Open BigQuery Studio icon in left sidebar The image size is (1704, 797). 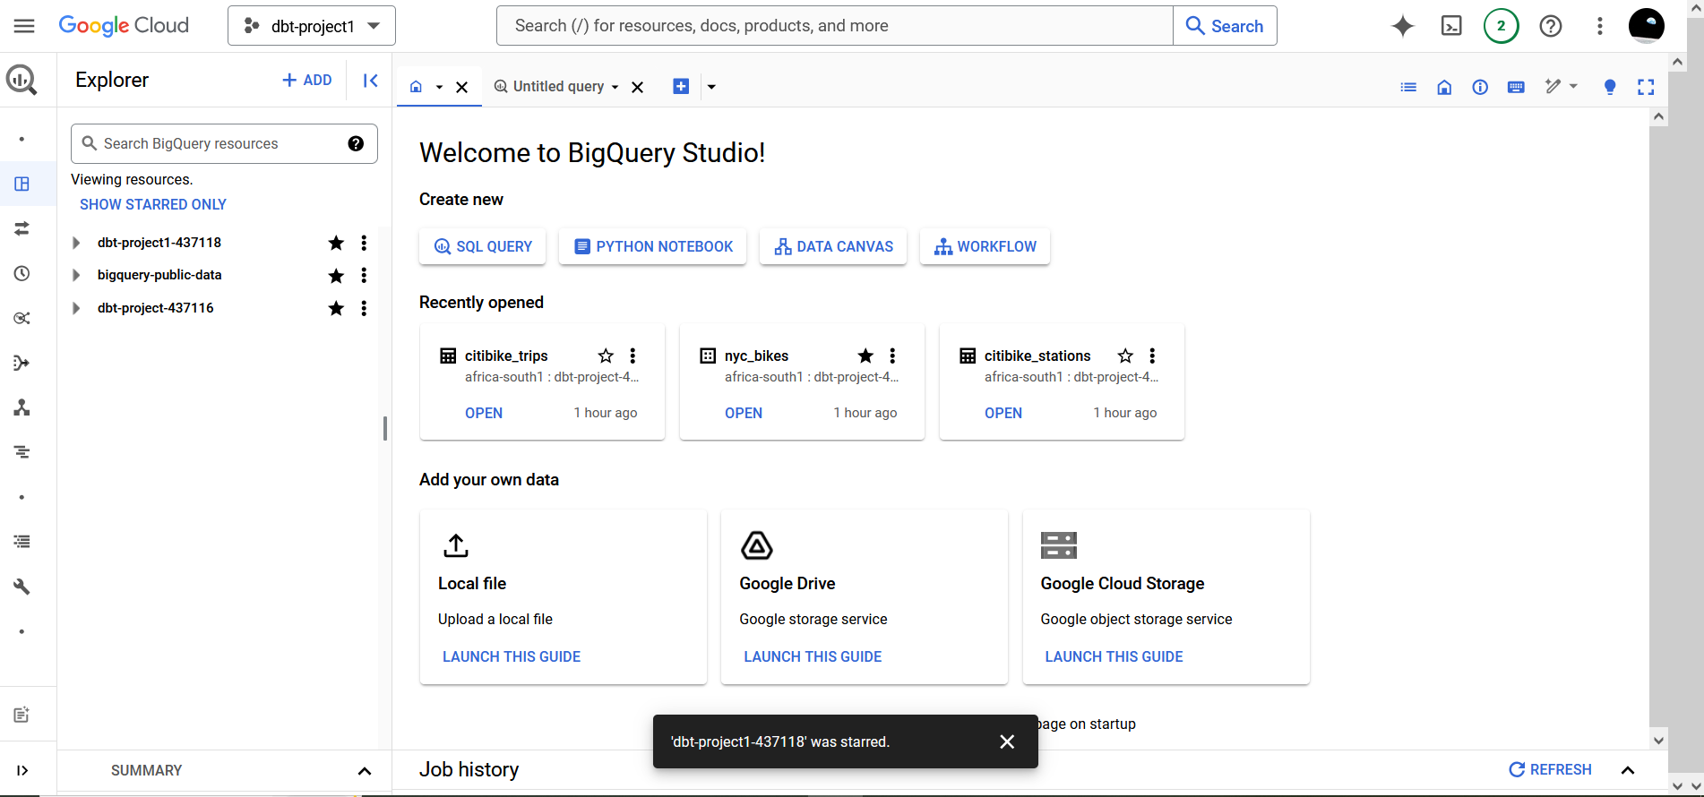coord(22,184)
